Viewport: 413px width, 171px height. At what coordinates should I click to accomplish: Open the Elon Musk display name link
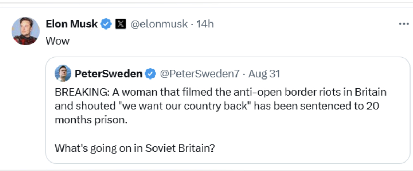72,24
